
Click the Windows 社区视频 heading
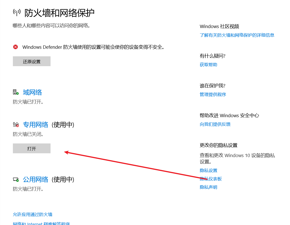[219, 27]
